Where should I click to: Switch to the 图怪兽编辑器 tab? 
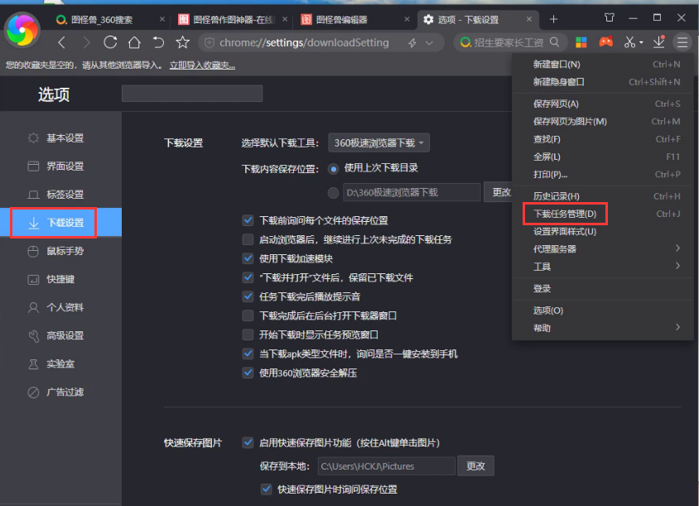[354, 19]
